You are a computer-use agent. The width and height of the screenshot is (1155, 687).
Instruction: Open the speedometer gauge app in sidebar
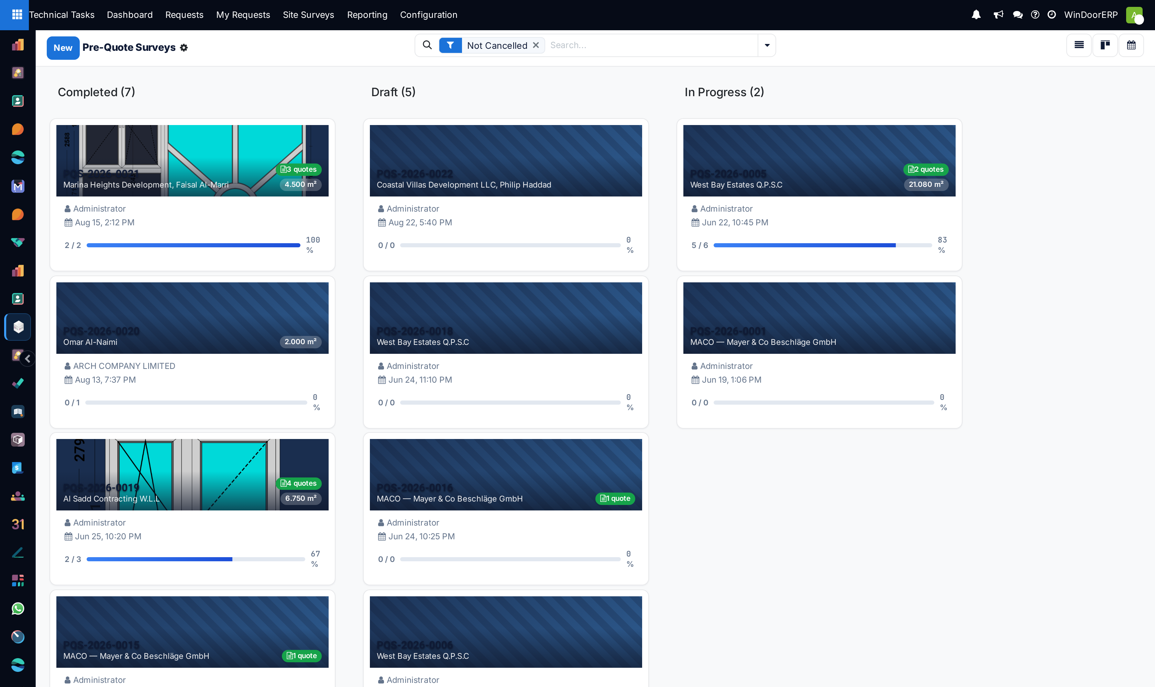coord(18,637)
